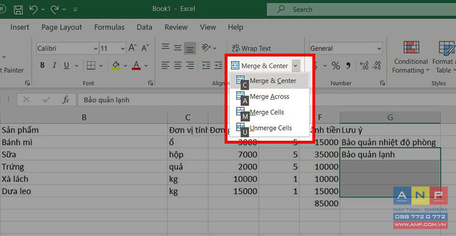Click formula bar showing Bảo quản lạnh
456x236 pixels.
click(267, 100)
